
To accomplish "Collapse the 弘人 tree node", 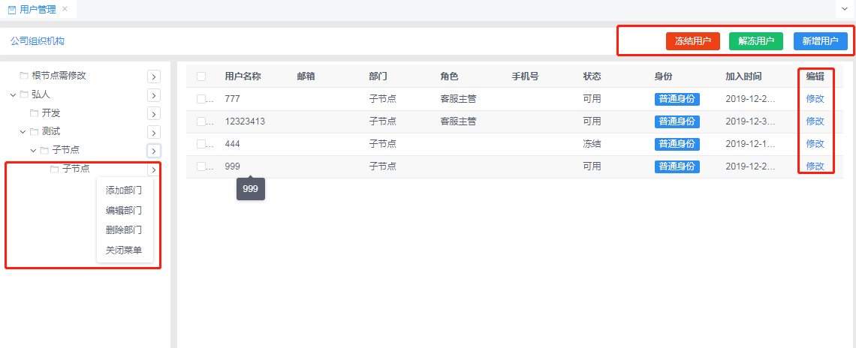I will [x=13, y=95].
